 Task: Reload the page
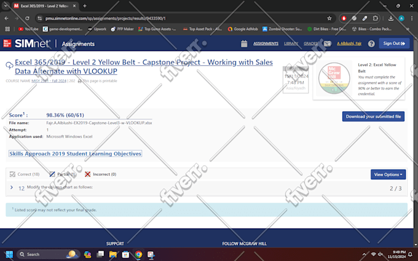pos(27,18)
